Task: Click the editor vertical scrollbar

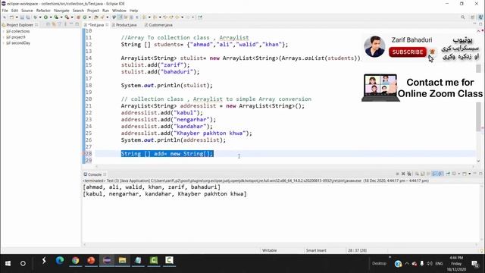Action: click(479, 96)
